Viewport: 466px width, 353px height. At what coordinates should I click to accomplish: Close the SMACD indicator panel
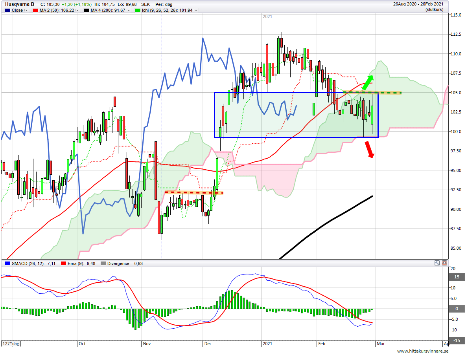pos(444,263)
